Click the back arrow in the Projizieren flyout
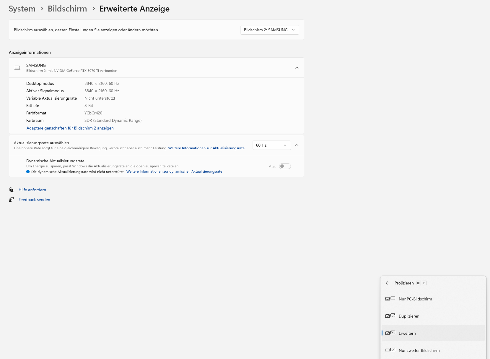Screen dimensions: 490x359 coord(387,283)
